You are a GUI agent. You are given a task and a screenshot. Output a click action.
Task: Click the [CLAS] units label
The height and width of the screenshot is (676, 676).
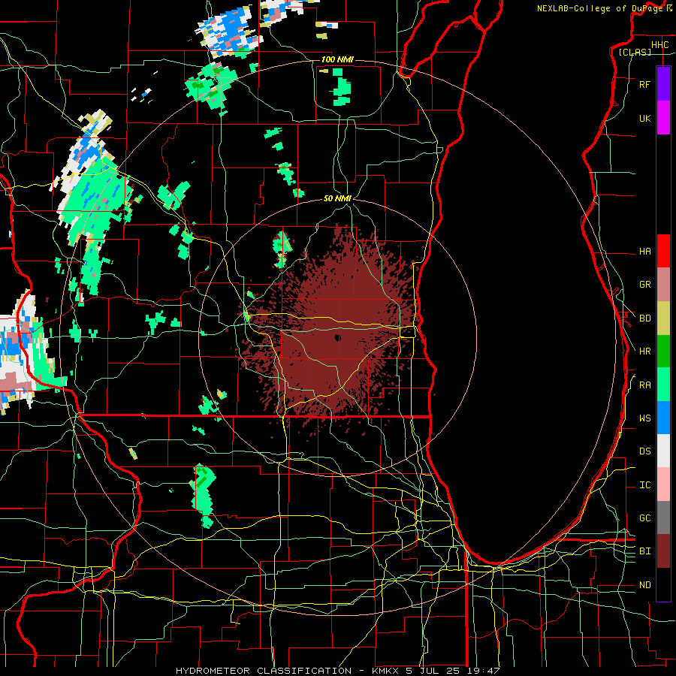[635, 52]
